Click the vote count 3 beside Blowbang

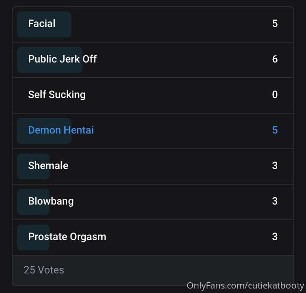(x=275, y=201)
